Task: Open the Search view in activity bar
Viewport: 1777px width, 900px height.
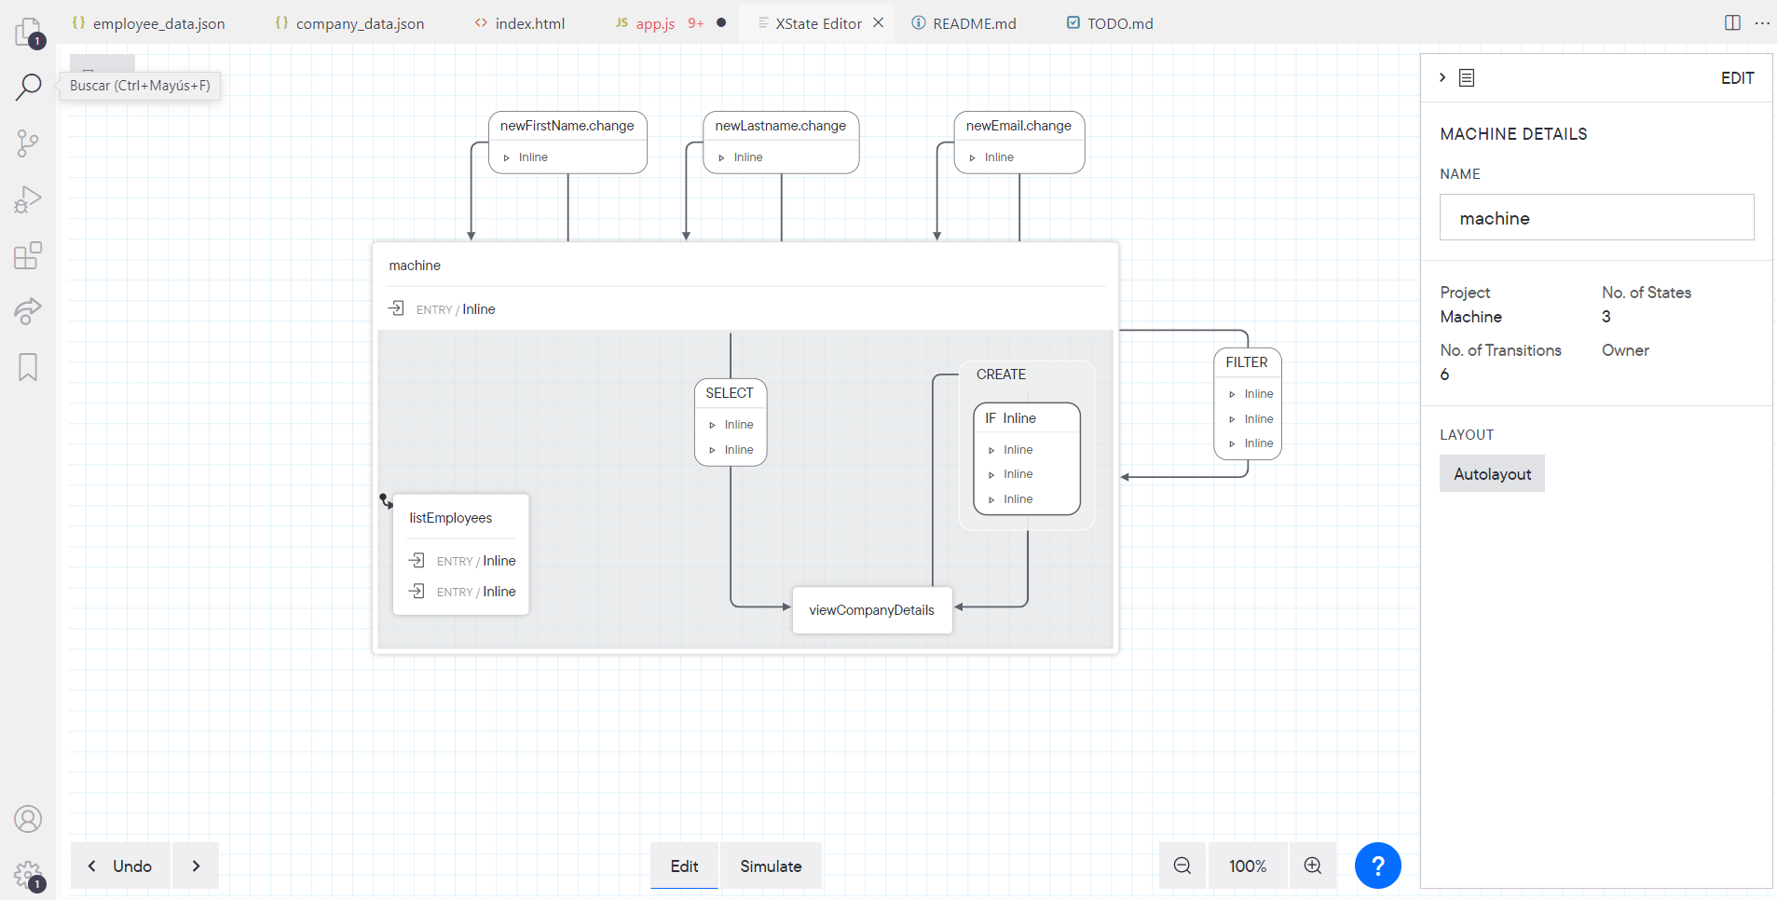Action: [x=28, y=87]
